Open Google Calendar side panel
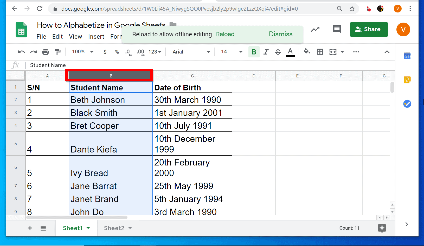The image size is (424, 246). 407,56
